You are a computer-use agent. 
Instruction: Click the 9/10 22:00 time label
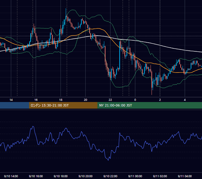click(110, 176)
